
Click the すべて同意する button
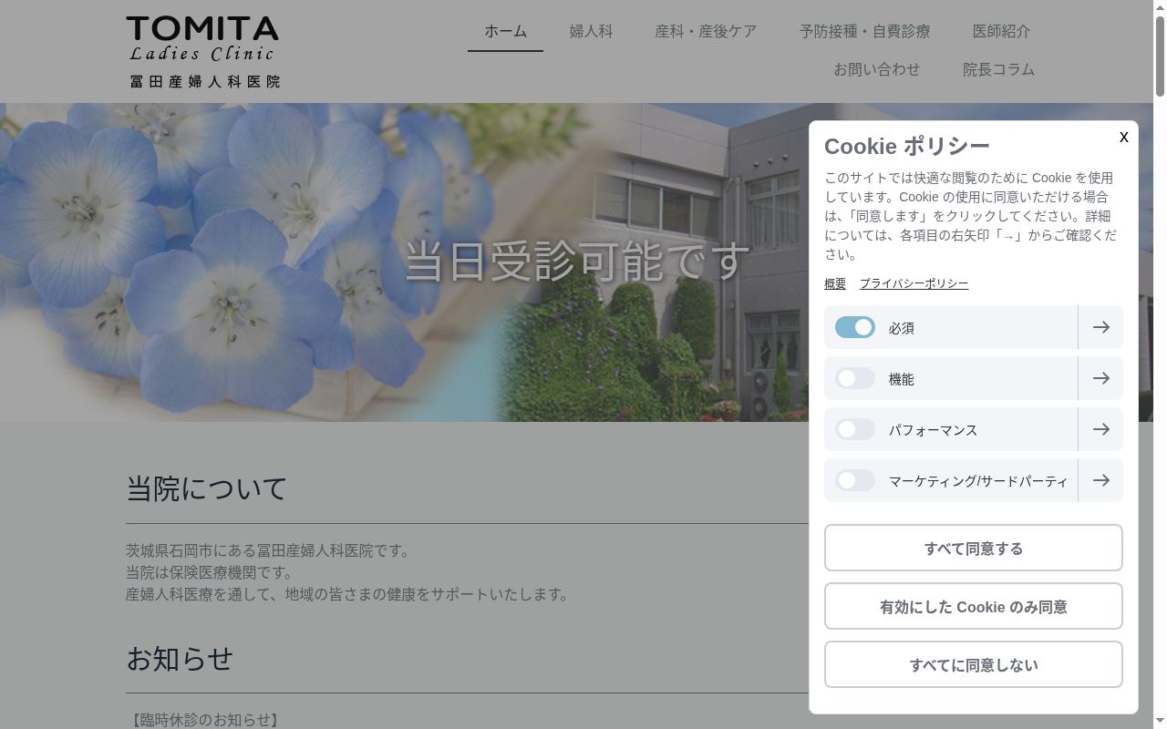pos(974,548)
